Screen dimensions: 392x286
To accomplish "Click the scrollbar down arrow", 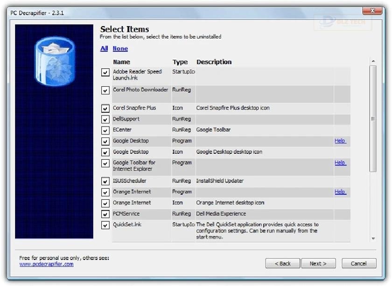I will 373,238.
